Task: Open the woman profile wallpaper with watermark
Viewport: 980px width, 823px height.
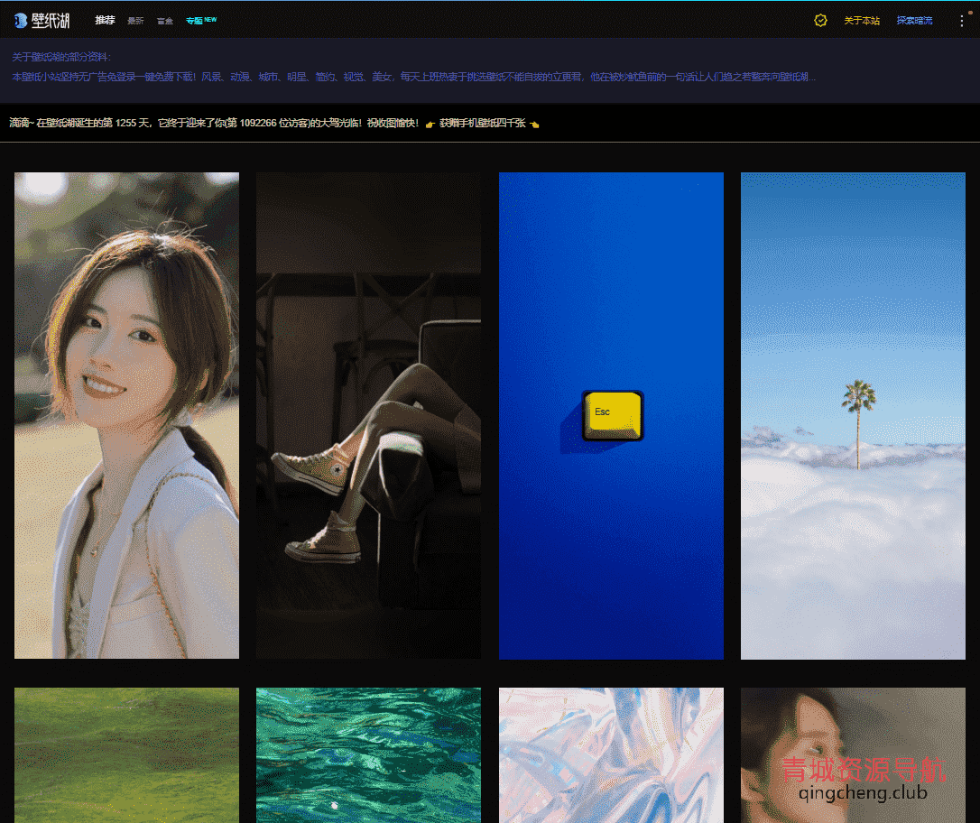Action: pyautogui.click(x=853, y=740)
